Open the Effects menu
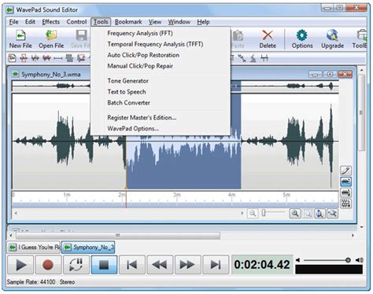 50,22
